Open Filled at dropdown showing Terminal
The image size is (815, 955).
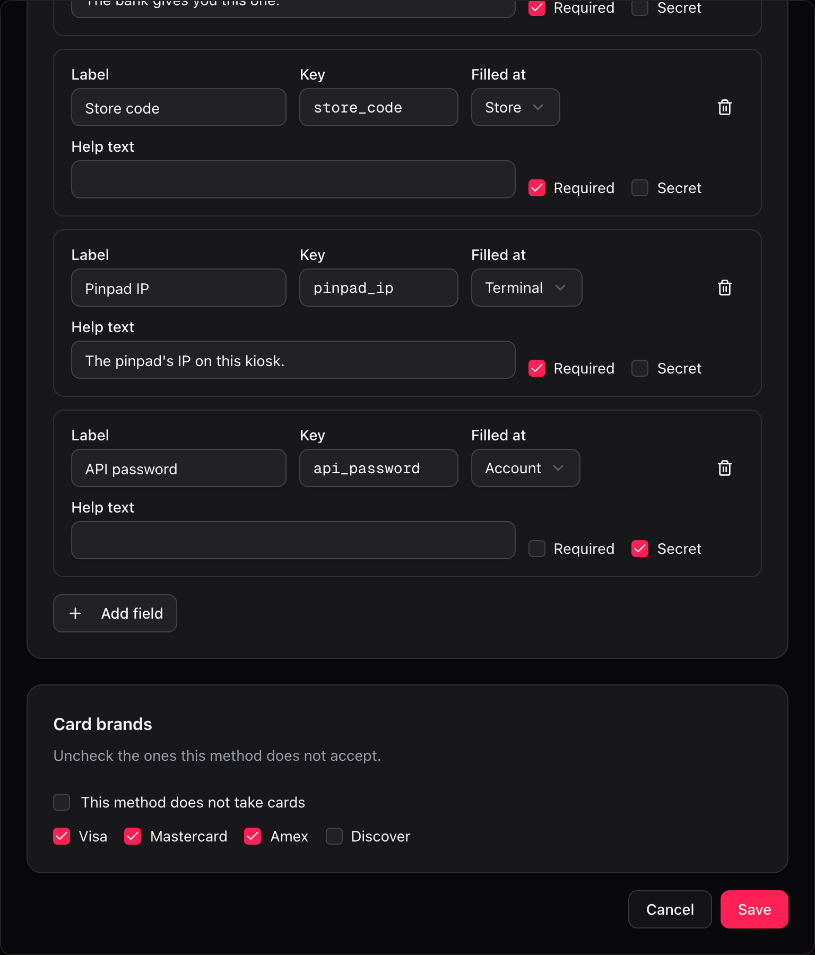point(526,288)
